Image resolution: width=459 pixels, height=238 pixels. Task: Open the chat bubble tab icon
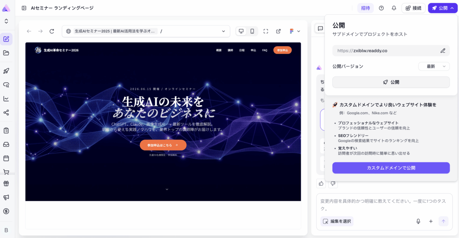pos(320,28)
